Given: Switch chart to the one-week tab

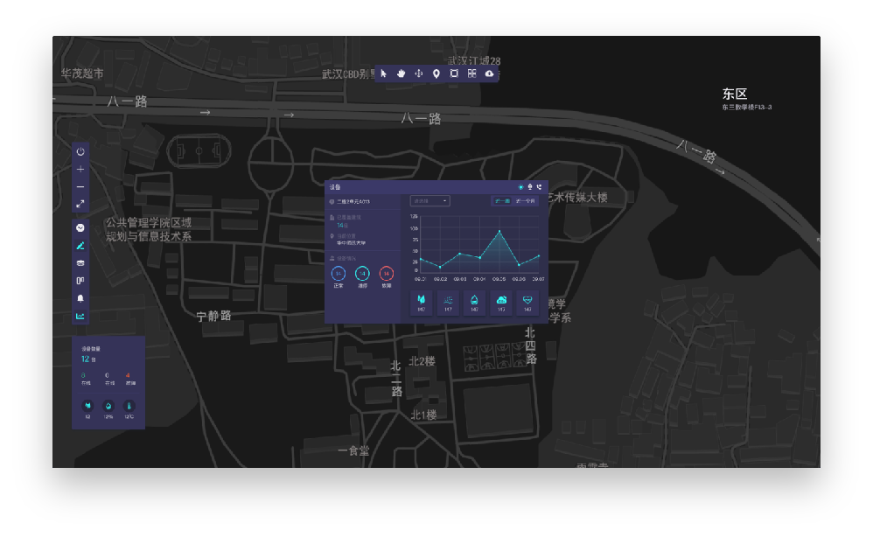Looking at the screenshot, I should click(502, 201).
